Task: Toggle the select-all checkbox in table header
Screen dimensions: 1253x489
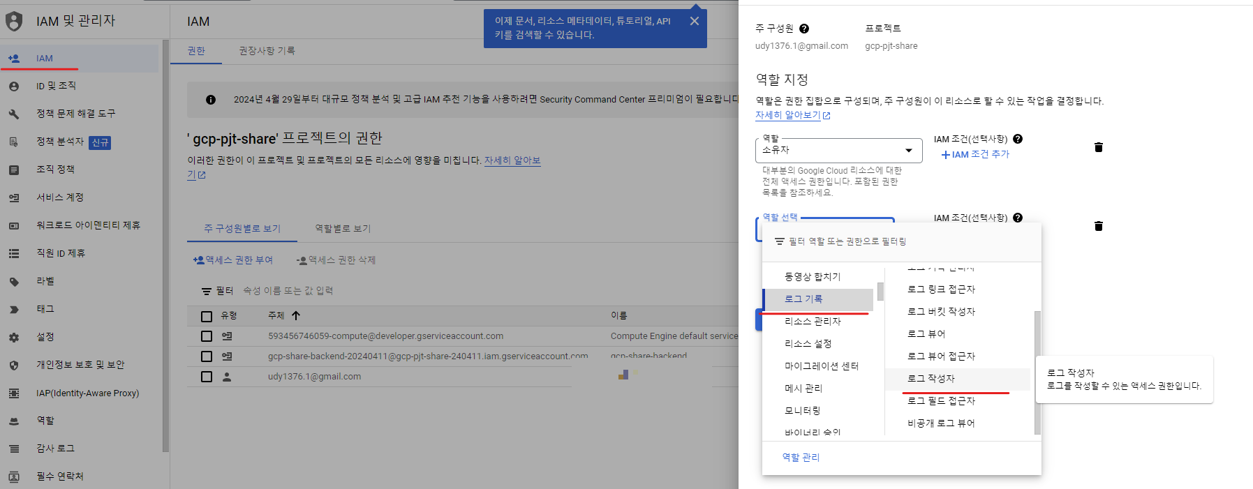Action: click(207, 317)
